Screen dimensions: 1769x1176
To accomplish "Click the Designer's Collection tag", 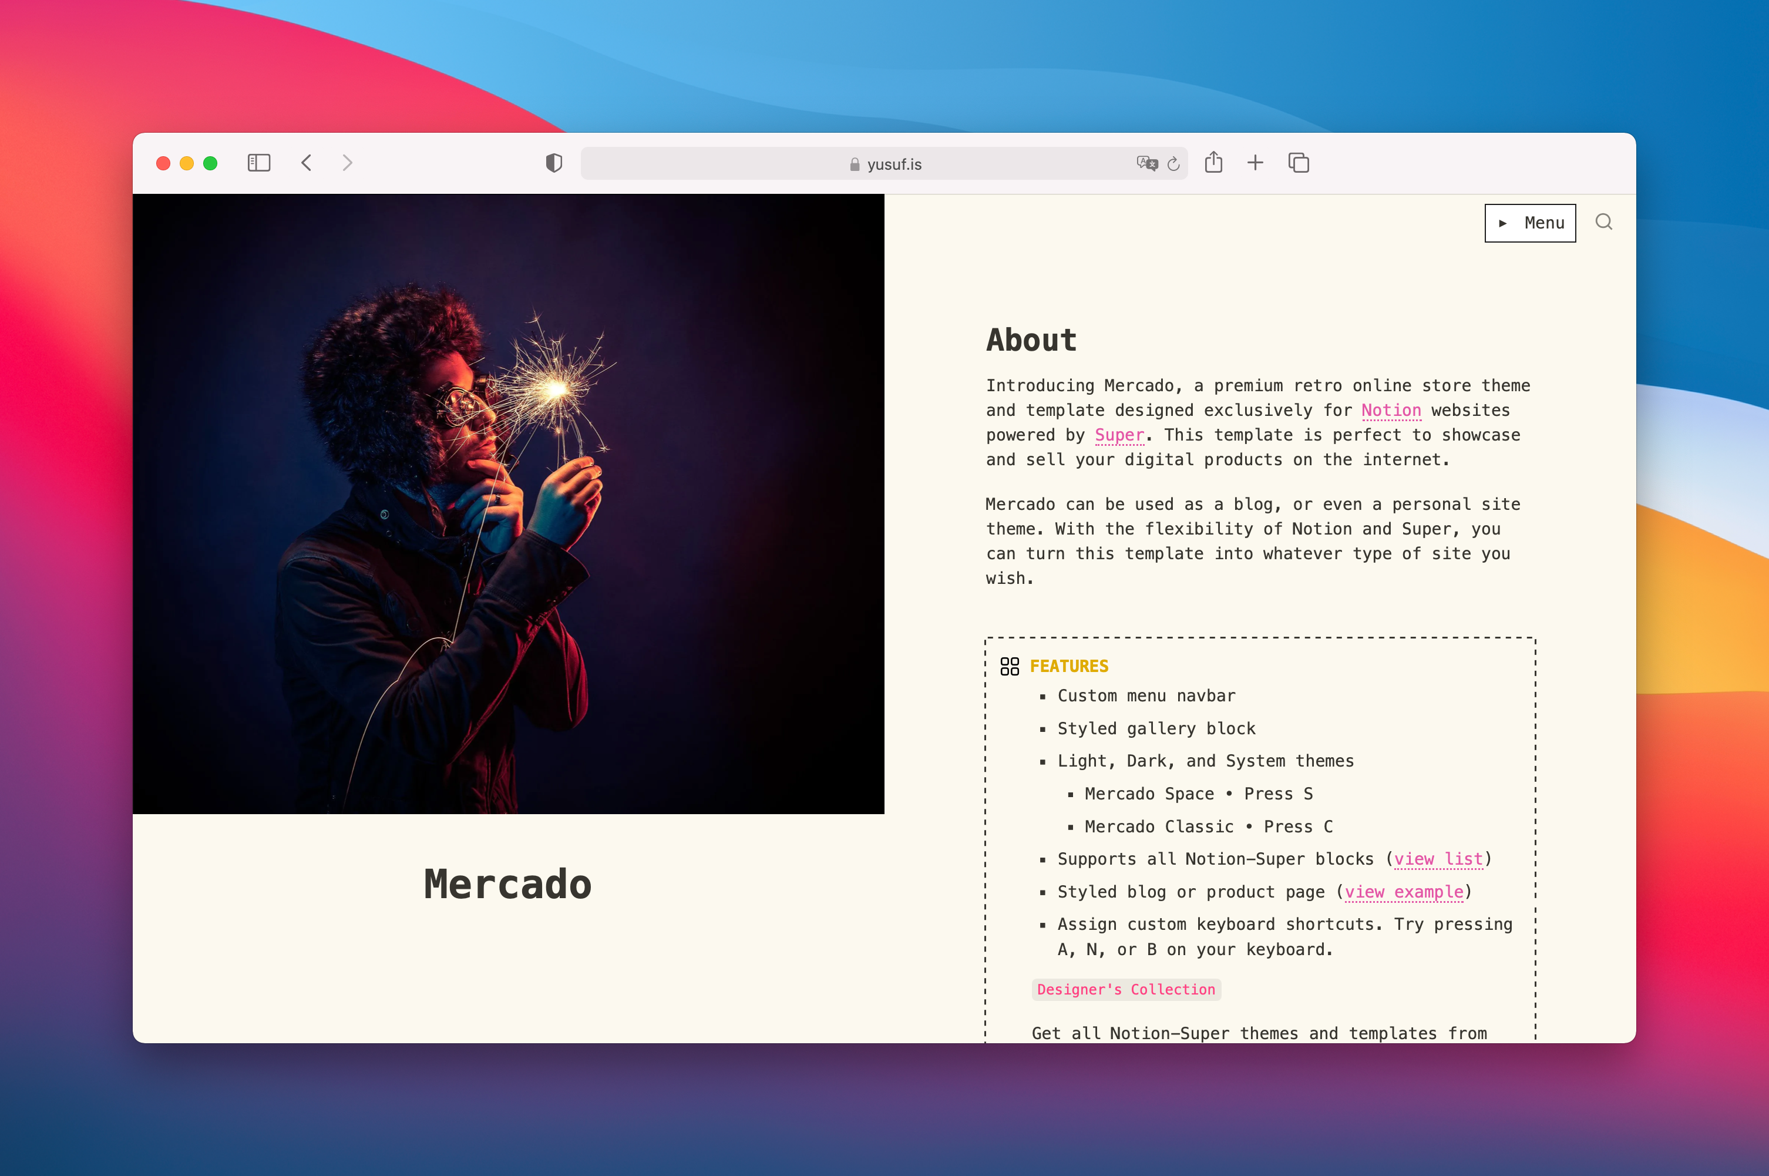I will click(1125, 989).
